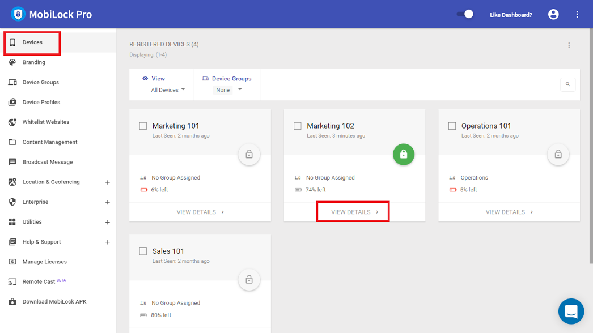Click VIEW DETAILS for Marketing 101

click(200, 212)
